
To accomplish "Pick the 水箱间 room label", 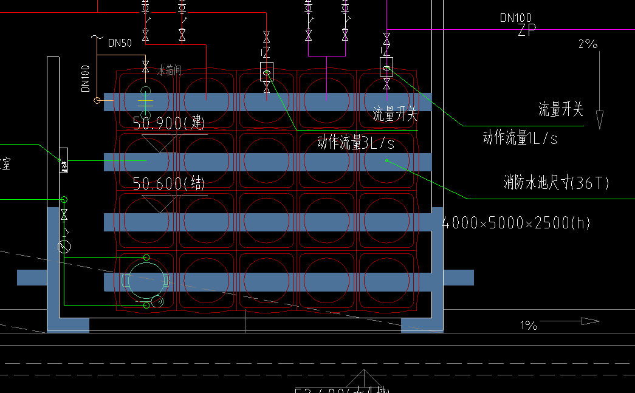I will [x=170, y=71].
